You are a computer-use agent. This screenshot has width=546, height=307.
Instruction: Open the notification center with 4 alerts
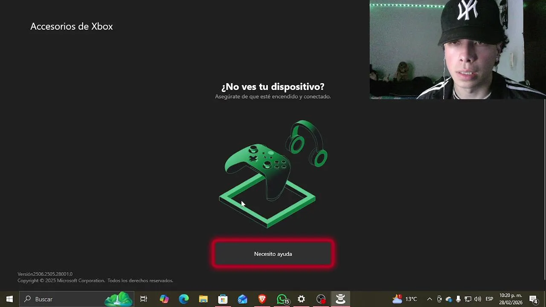pos(533,299)
